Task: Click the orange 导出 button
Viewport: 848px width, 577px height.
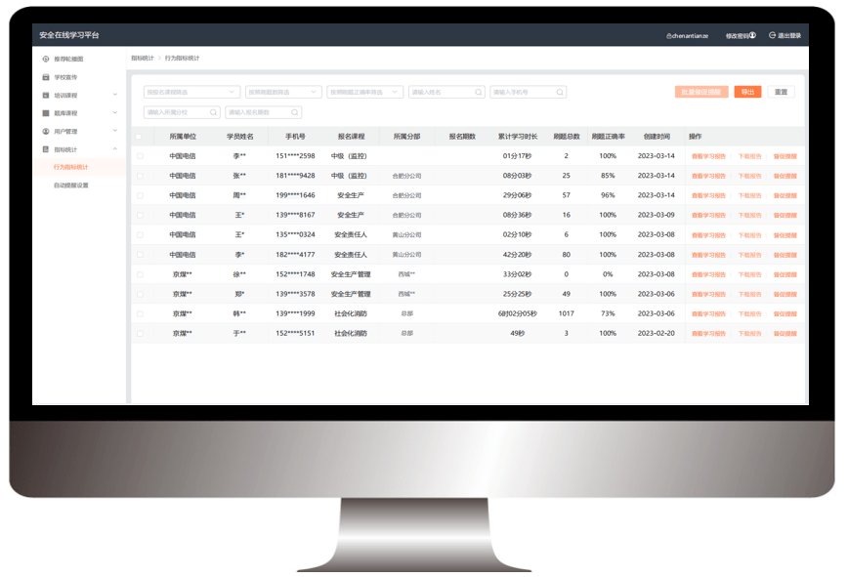Action: pos(747,92)
